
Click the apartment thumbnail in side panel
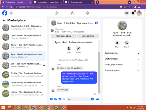122,26
